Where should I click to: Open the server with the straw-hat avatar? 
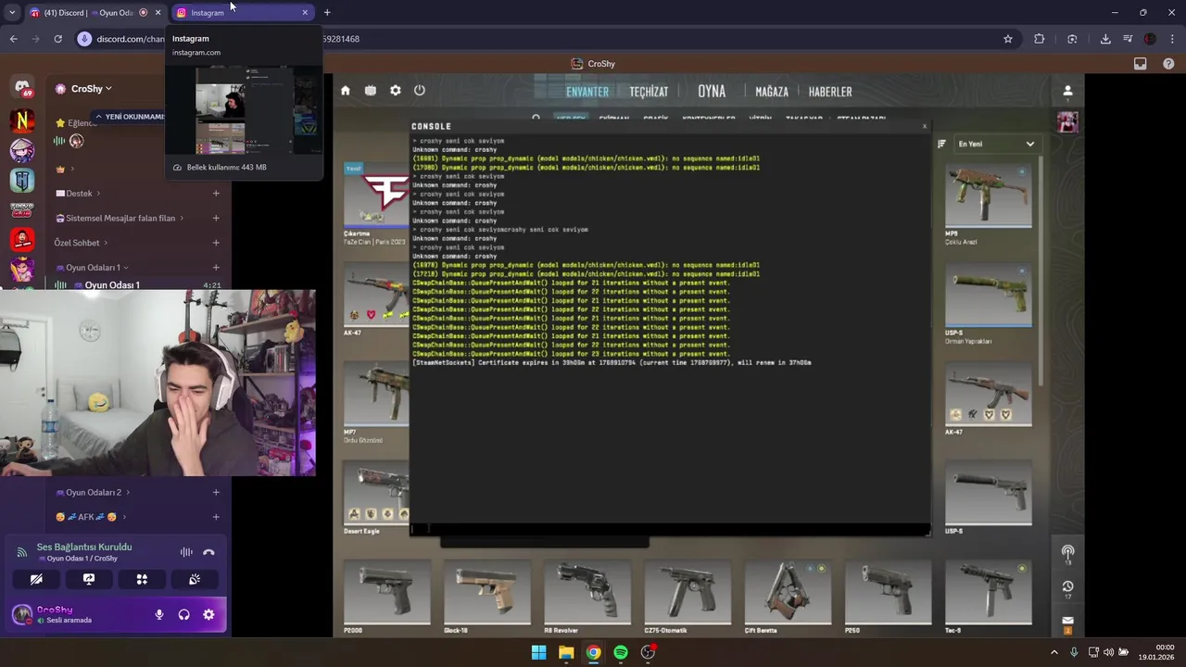coord(22,150)
